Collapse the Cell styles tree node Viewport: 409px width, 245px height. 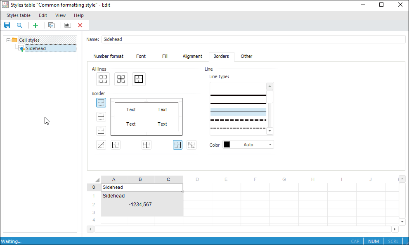8,40
